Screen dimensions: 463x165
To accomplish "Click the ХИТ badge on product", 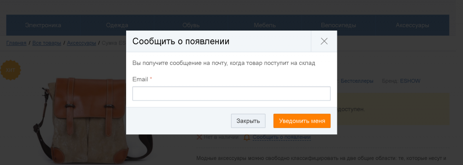I will [10, 70].
